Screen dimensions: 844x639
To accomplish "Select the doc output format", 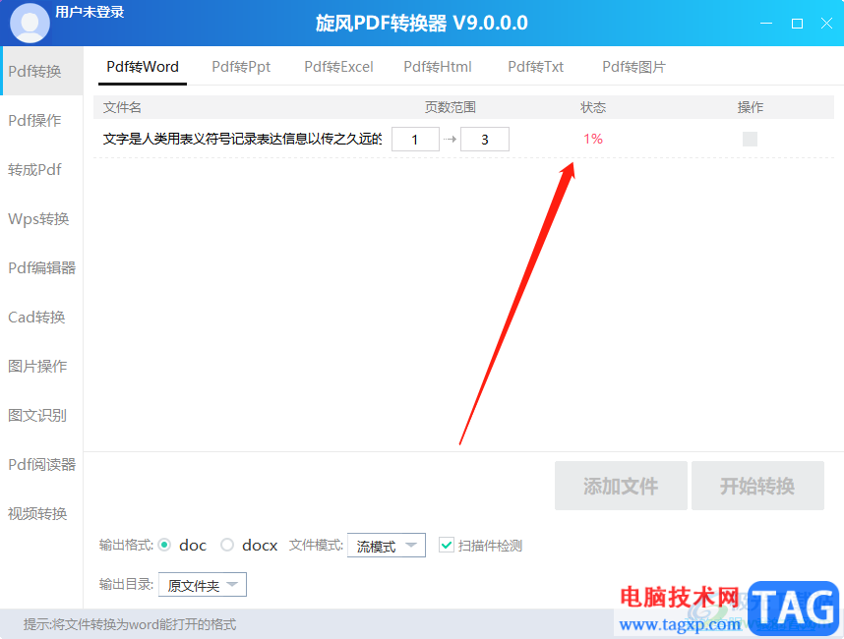I will pyautogui.click(x=165, y=545).
